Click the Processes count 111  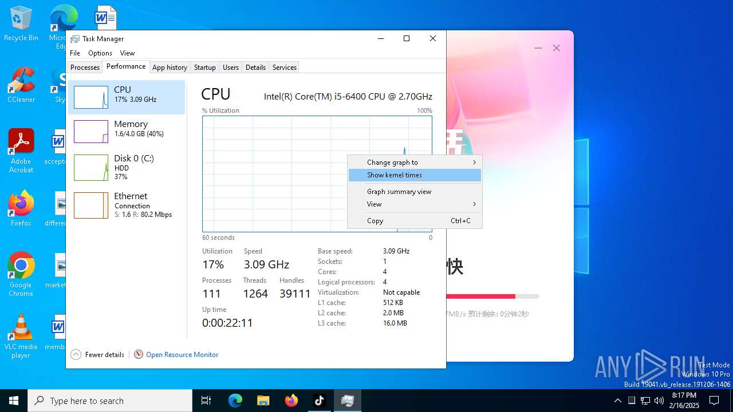tap(211, 294)
